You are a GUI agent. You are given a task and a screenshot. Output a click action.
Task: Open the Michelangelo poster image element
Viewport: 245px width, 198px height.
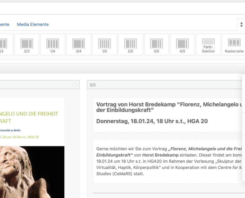[x=32, y=148]
